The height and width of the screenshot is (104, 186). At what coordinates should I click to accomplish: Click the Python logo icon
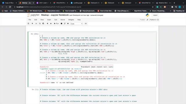pyautogui.click(x=147, y=15)
